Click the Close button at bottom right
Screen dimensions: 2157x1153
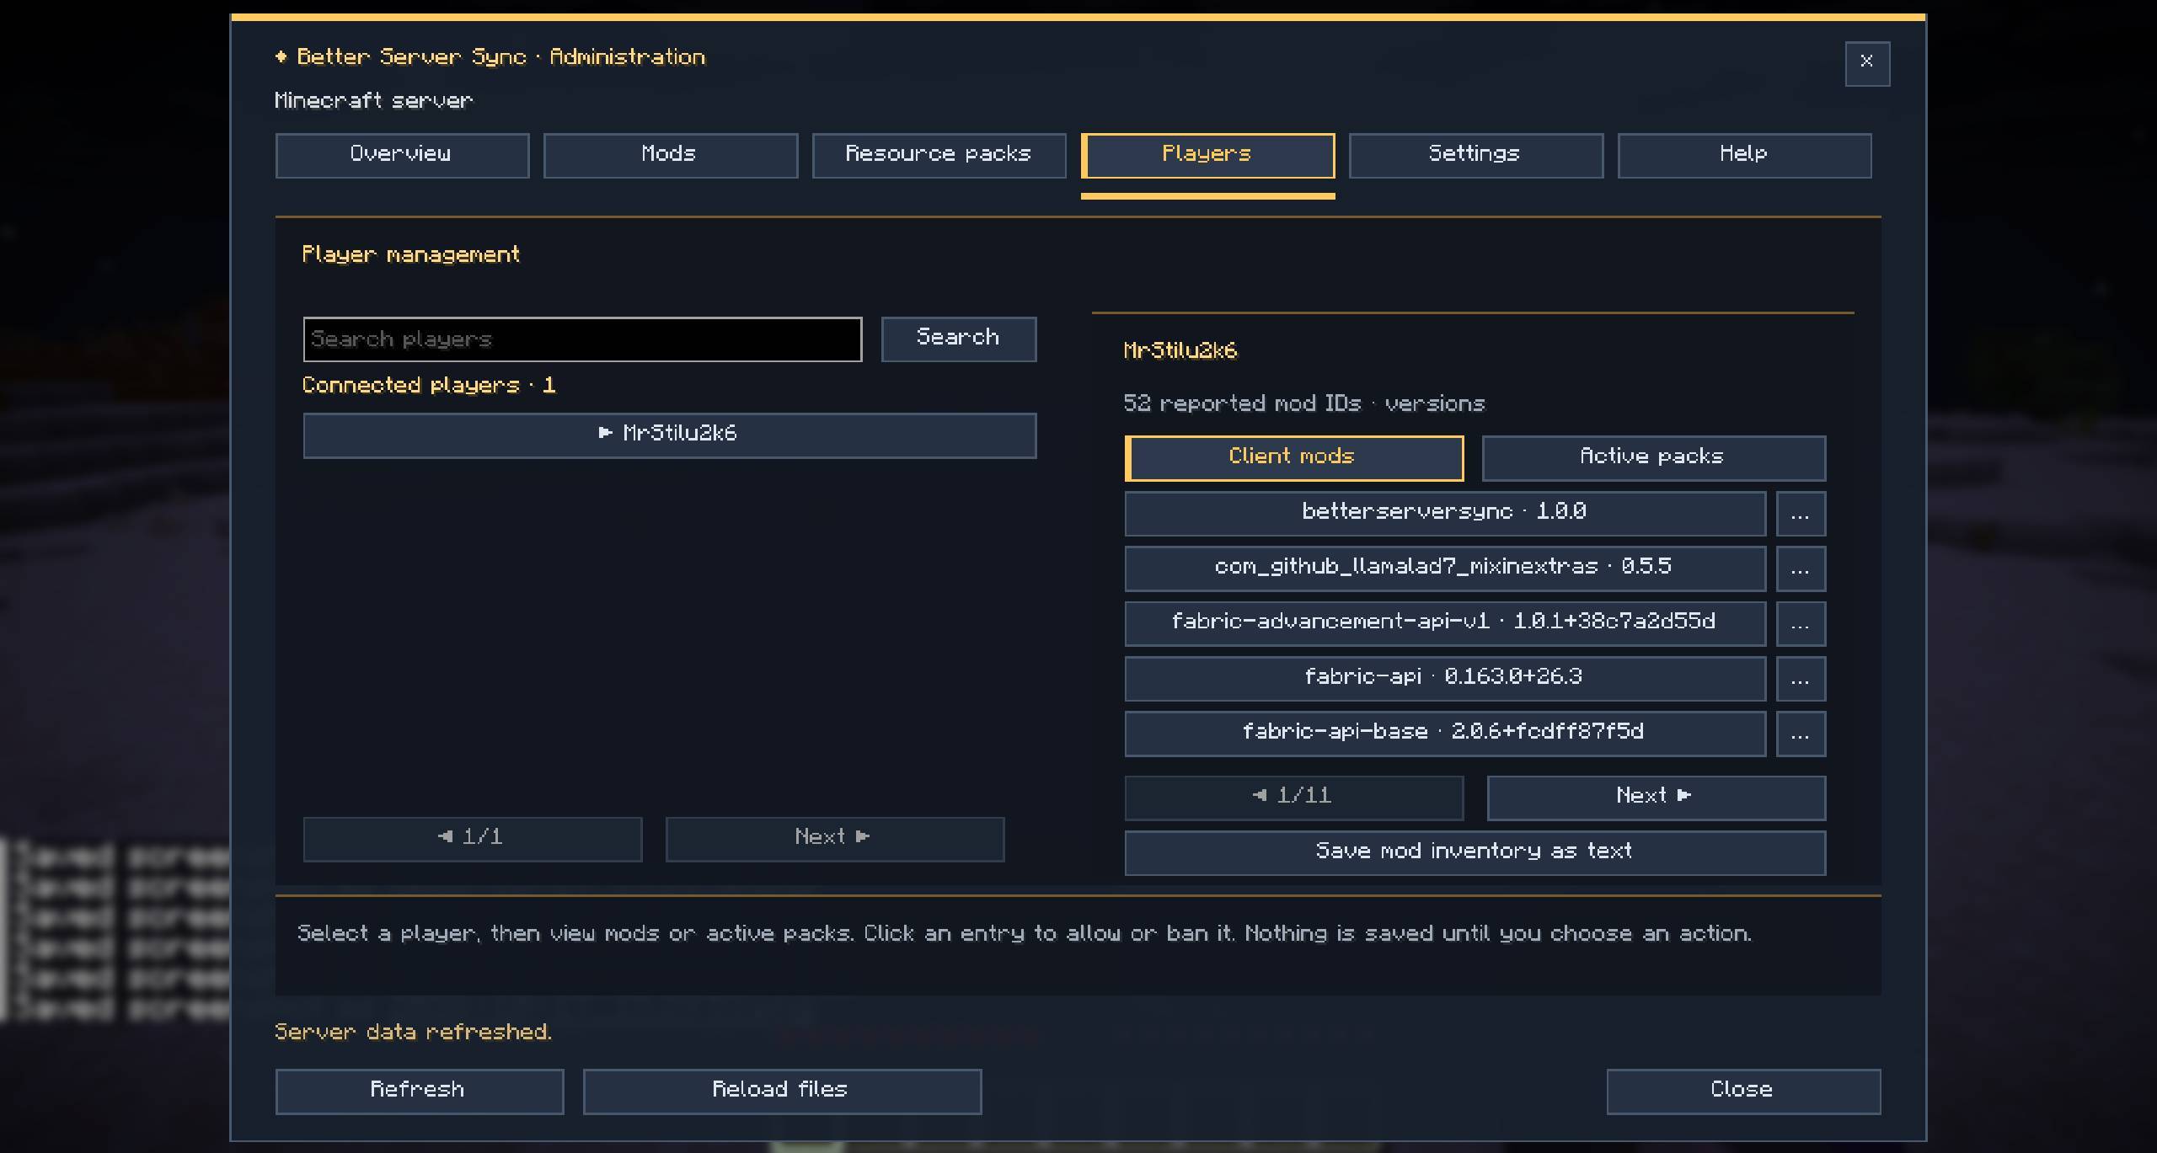[x=1743, y=1092]
